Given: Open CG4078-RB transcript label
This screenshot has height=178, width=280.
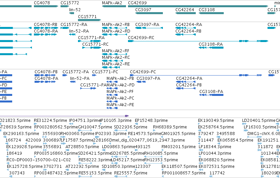Looking at the screenshot, I should point(45,24).
